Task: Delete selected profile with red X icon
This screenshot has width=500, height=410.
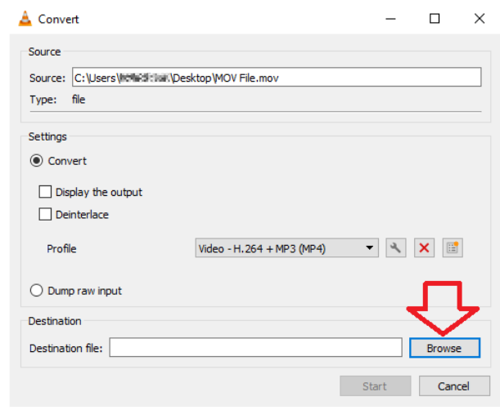Action: pyautogui.click(x=424, y=248)
